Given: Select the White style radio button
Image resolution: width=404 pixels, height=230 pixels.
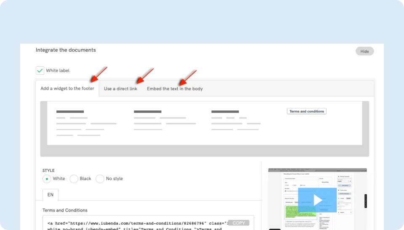Looking at the screenshot, I should coord(47,179).
